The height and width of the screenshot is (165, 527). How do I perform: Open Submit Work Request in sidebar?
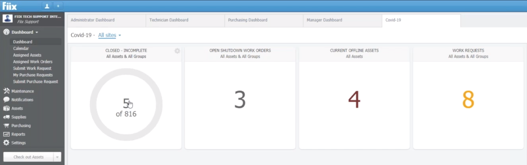(32, 68)
